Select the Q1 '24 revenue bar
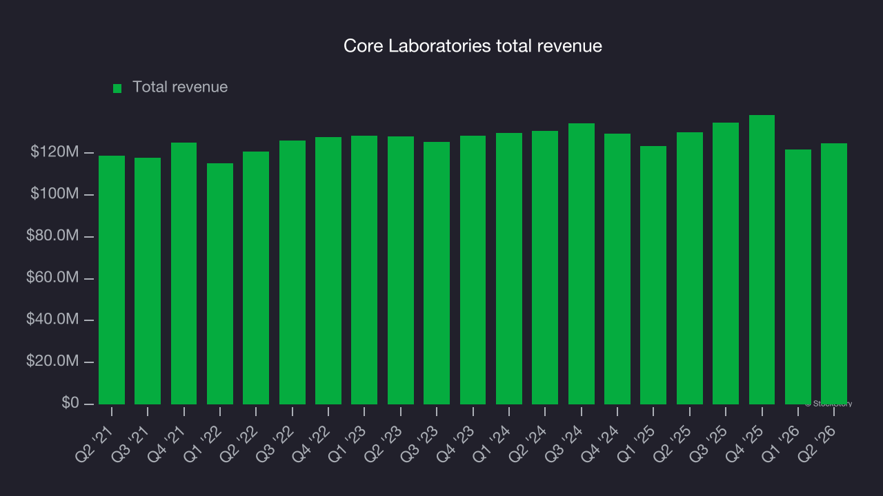This screenshot has height=496, width=883. click(x=509, y=269)
